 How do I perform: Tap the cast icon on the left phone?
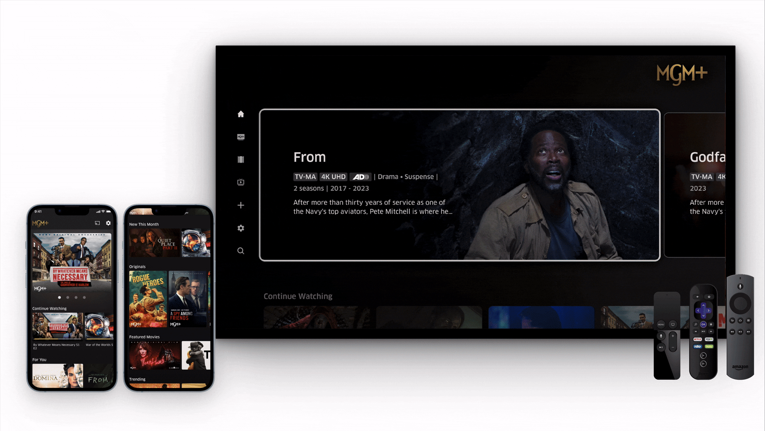pyautogui.click(x=97, y=223)
